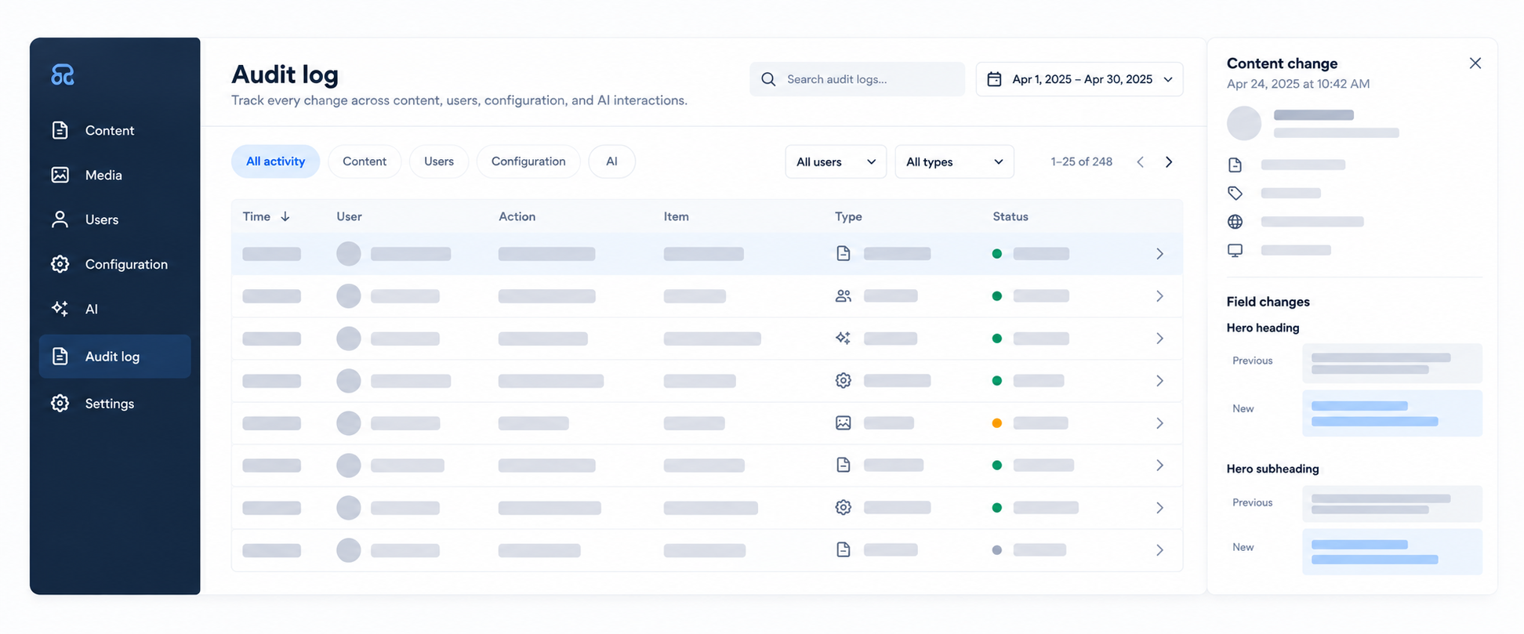Focus the Search audit logs field
This screenshot has width=1524, height=634.
[x=857, y=79]
